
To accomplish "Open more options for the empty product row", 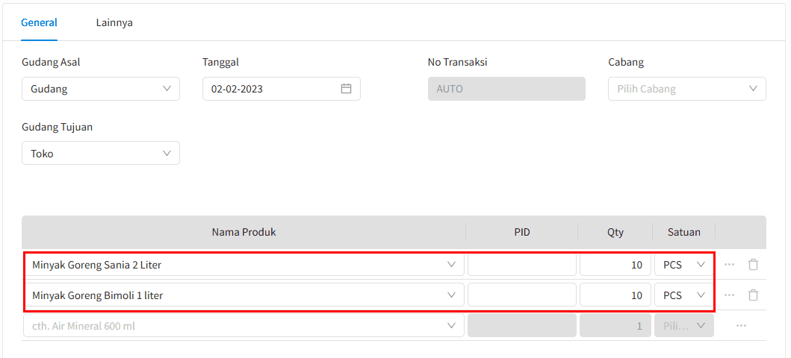I will click(741, 326).
